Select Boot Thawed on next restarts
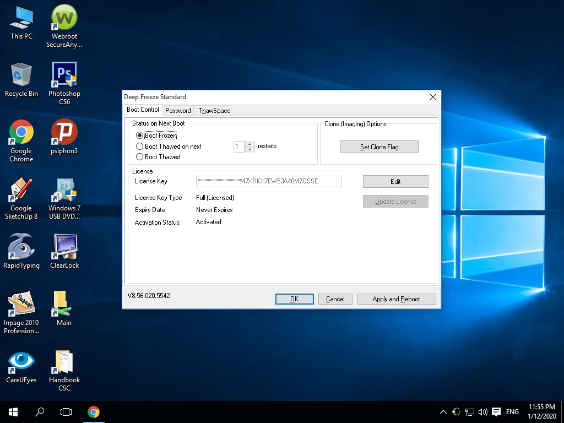The height and width of the screenshot is (423, 564). click(x=169, y=147)
